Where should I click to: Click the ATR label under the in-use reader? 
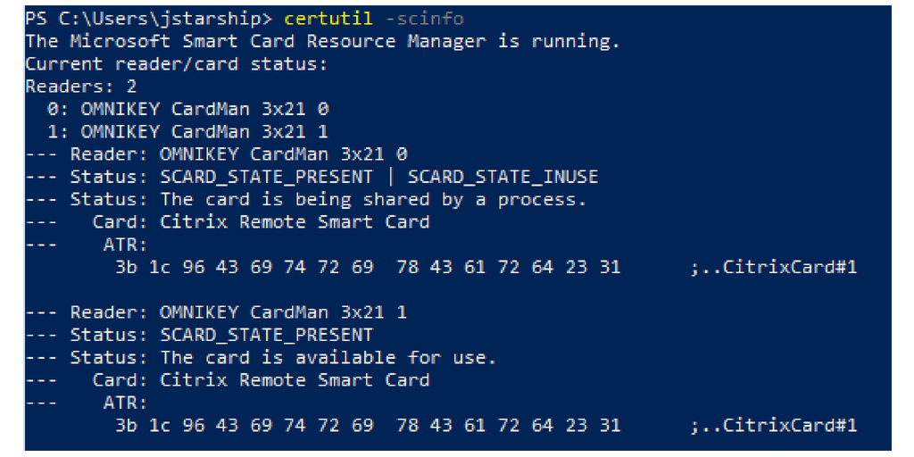pos(125,245)
